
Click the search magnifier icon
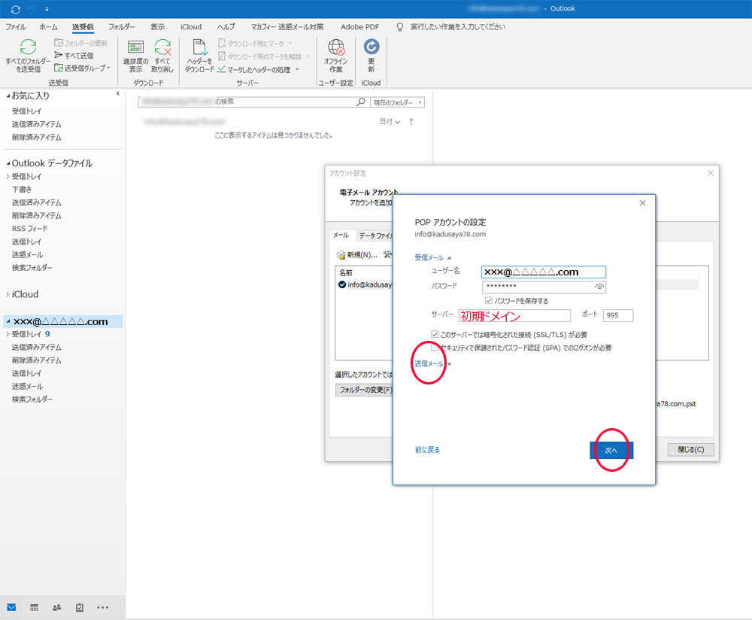pos(361,102)
